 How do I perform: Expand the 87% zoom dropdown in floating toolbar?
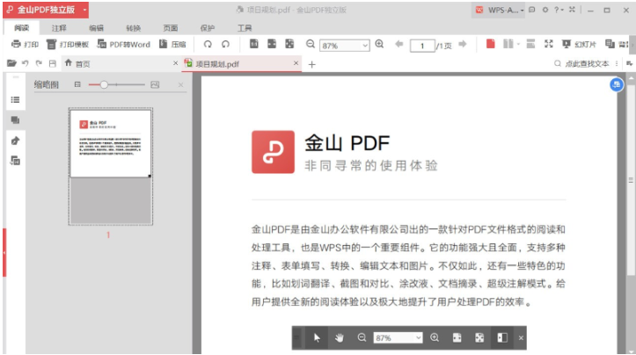[x=418, y=337]
